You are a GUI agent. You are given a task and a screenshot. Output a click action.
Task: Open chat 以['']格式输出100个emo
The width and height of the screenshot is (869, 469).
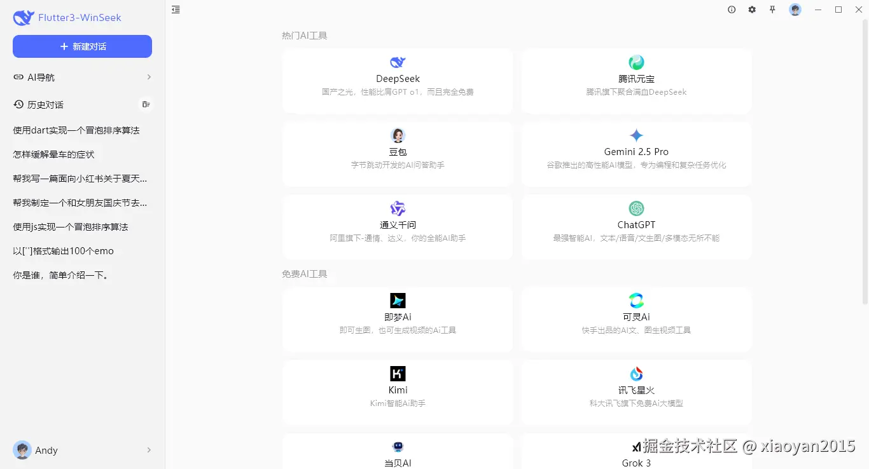(64, 251)
